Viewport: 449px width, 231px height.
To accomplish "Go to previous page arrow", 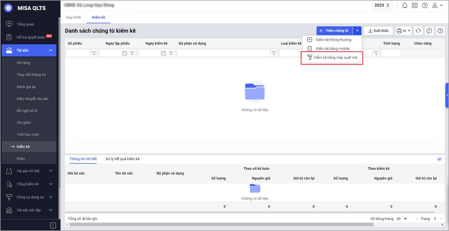I will click(417, 219).
